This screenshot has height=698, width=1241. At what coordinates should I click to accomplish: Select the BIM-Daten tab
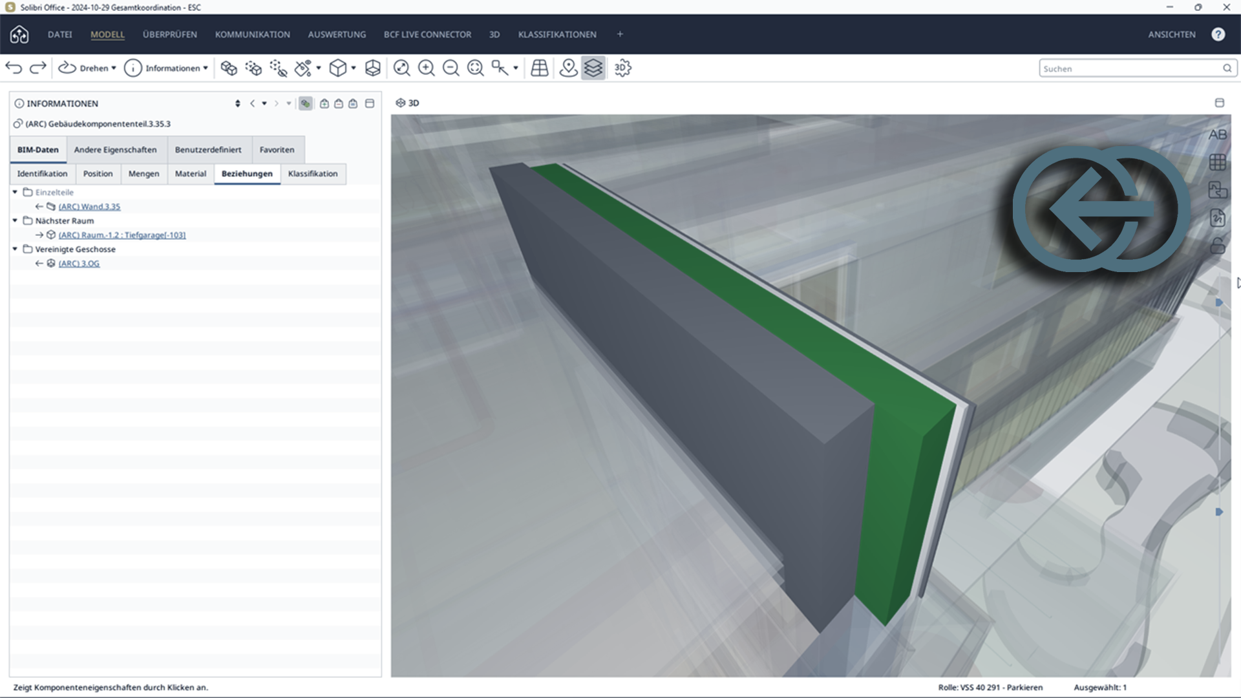38,149
